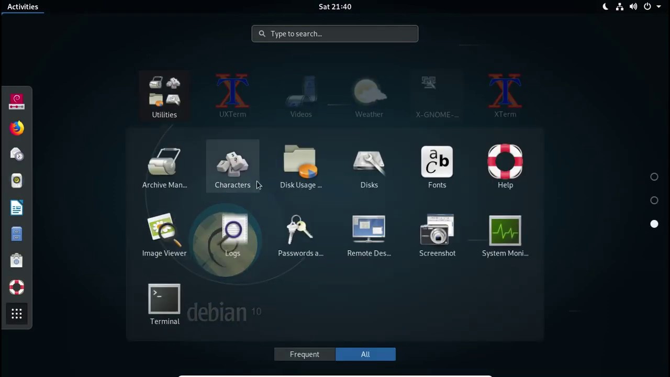The image size is (670, 377).
Task: Switch to the Frequent tab
Action: click(305, 354)
